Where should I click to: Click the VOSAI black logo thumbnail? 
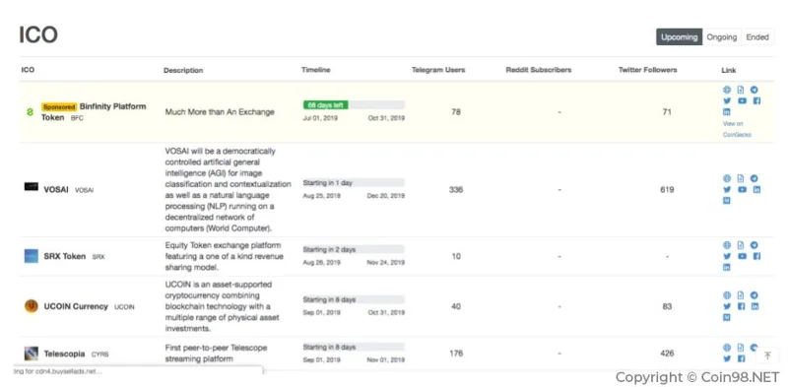coord(32,187)
